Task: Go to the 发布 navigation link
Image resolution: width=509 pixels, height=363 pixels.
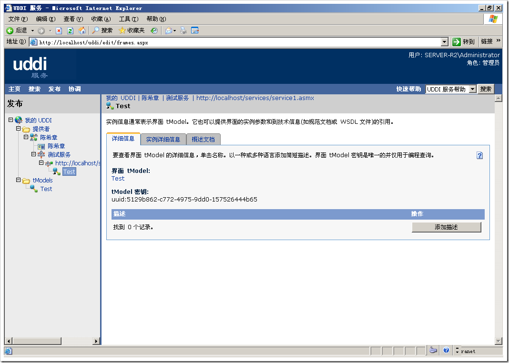Action: (x=54, y=89)
